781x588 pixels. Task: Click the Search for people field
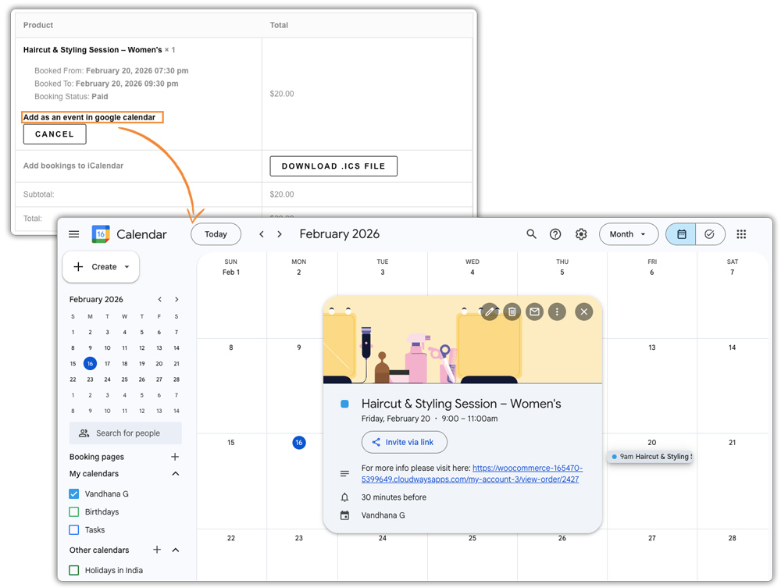[x=125, y=433]
